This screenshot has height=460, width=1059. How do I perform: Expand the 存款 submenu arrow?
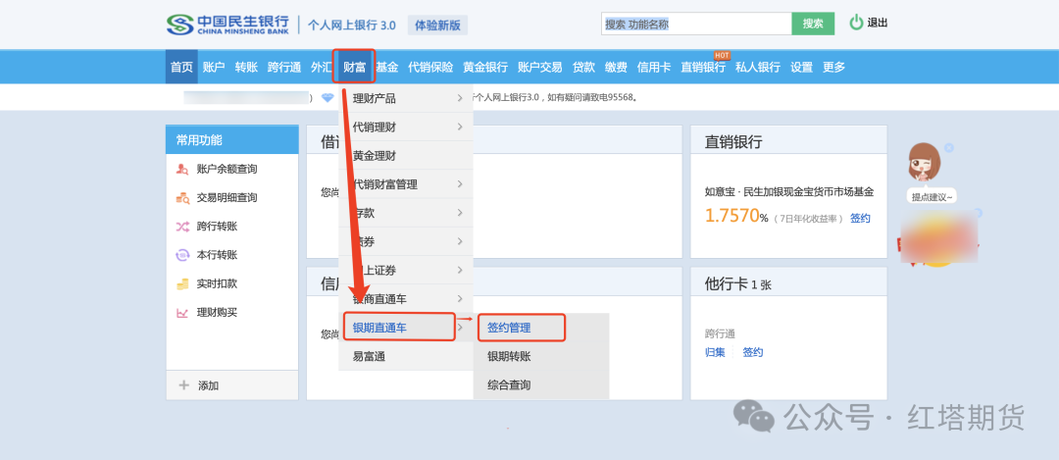(460, 212)
